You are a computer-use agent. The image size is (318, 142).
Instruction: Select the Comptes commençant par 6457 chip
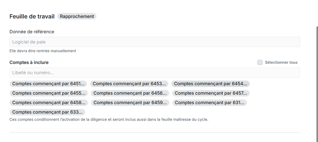tap(211, 93)
